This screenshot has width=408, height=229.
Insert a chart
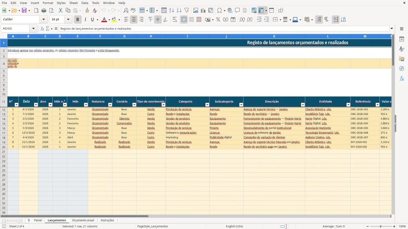[203, 11]
